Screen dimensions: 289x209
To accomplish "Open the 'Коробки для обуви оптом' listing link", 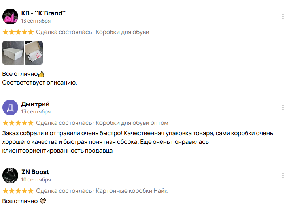I will (132, 123).
